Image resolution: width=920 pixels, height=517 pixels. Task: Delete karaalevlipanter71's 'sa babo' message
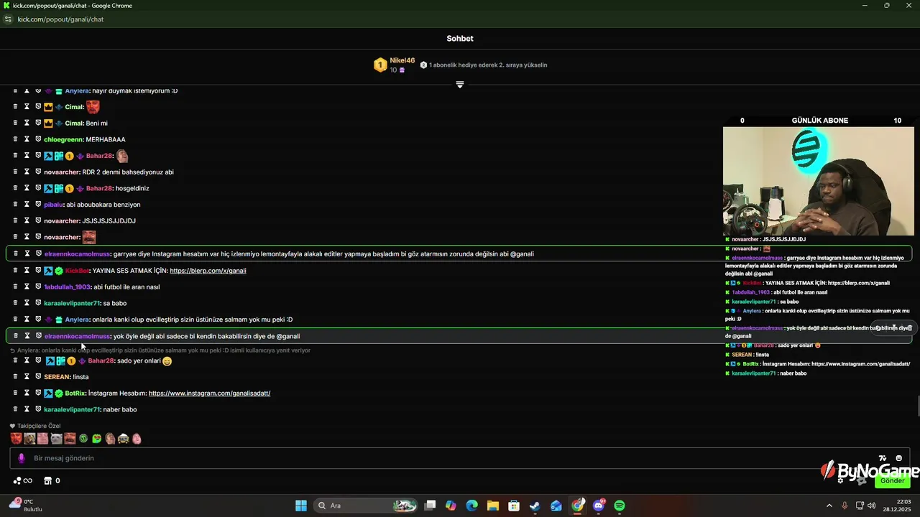[x=15, y=303]
